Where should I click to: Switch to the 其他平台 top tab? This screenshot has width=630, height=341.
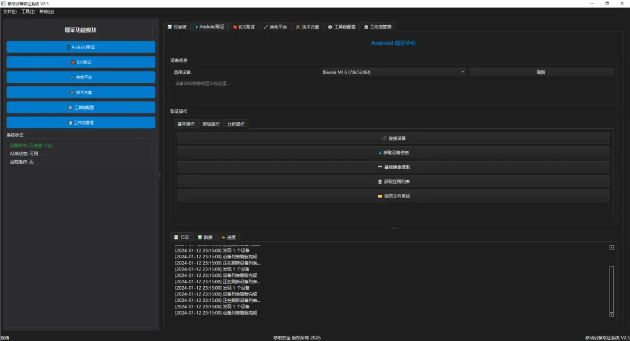[x=275, y=27]
